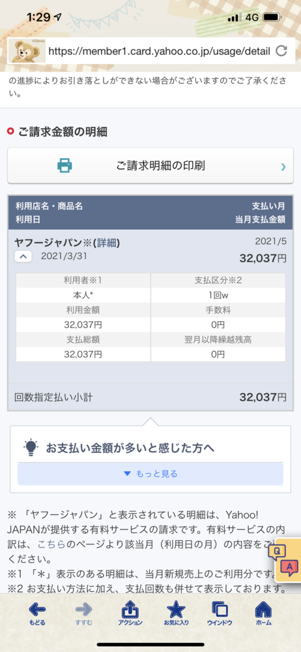Open the Q&A chat help icon
This screenshot has height=652, width=301.
tap(288, 559)
